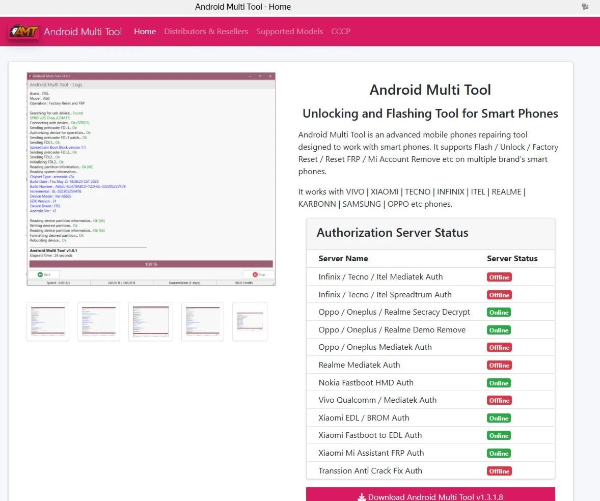The image size is (600, 501).
Task: Click 'Infinix / Tecno / Itel Mediatek Auth' text
Action: pyautogui.click(x=381, y=277)
